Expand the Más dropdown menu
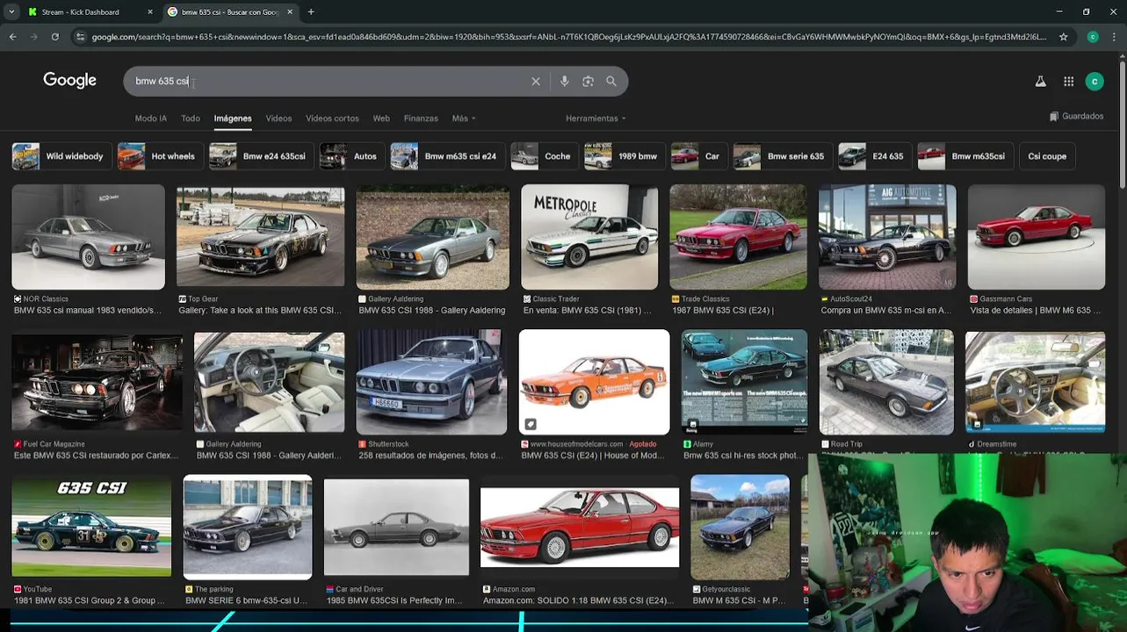Image resolution: width=1127 pixels, height=632 pixels. click(x=464, y=118)
